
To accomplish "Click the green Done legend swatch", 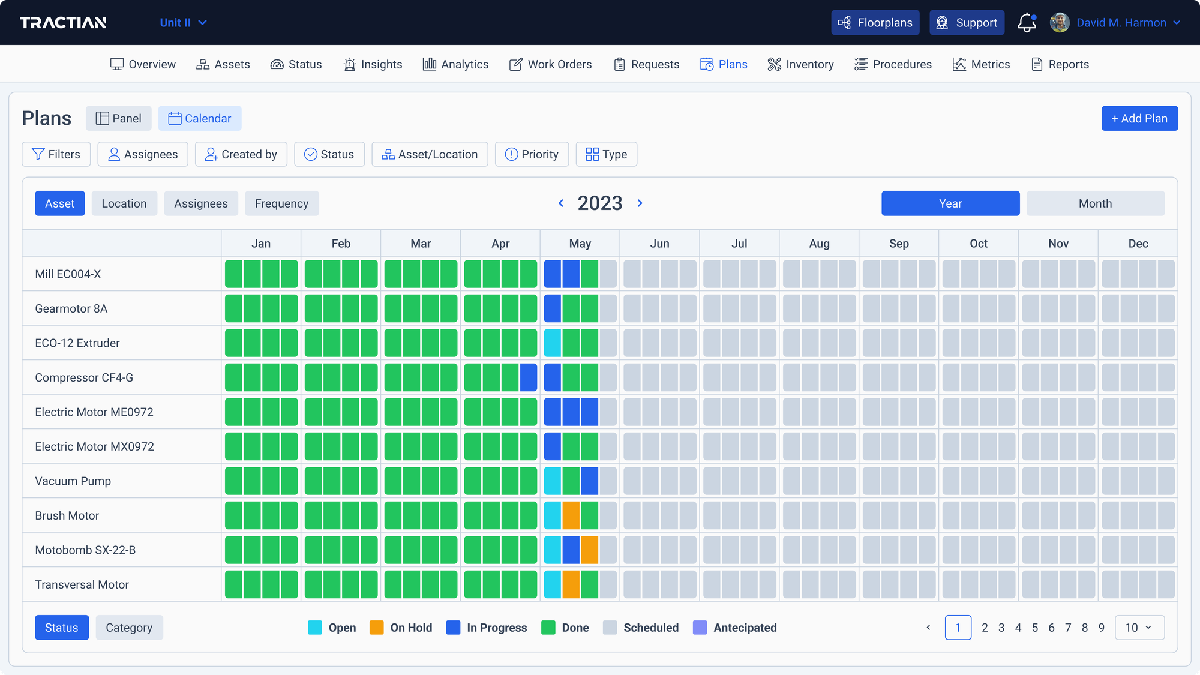I will (548, 627).
